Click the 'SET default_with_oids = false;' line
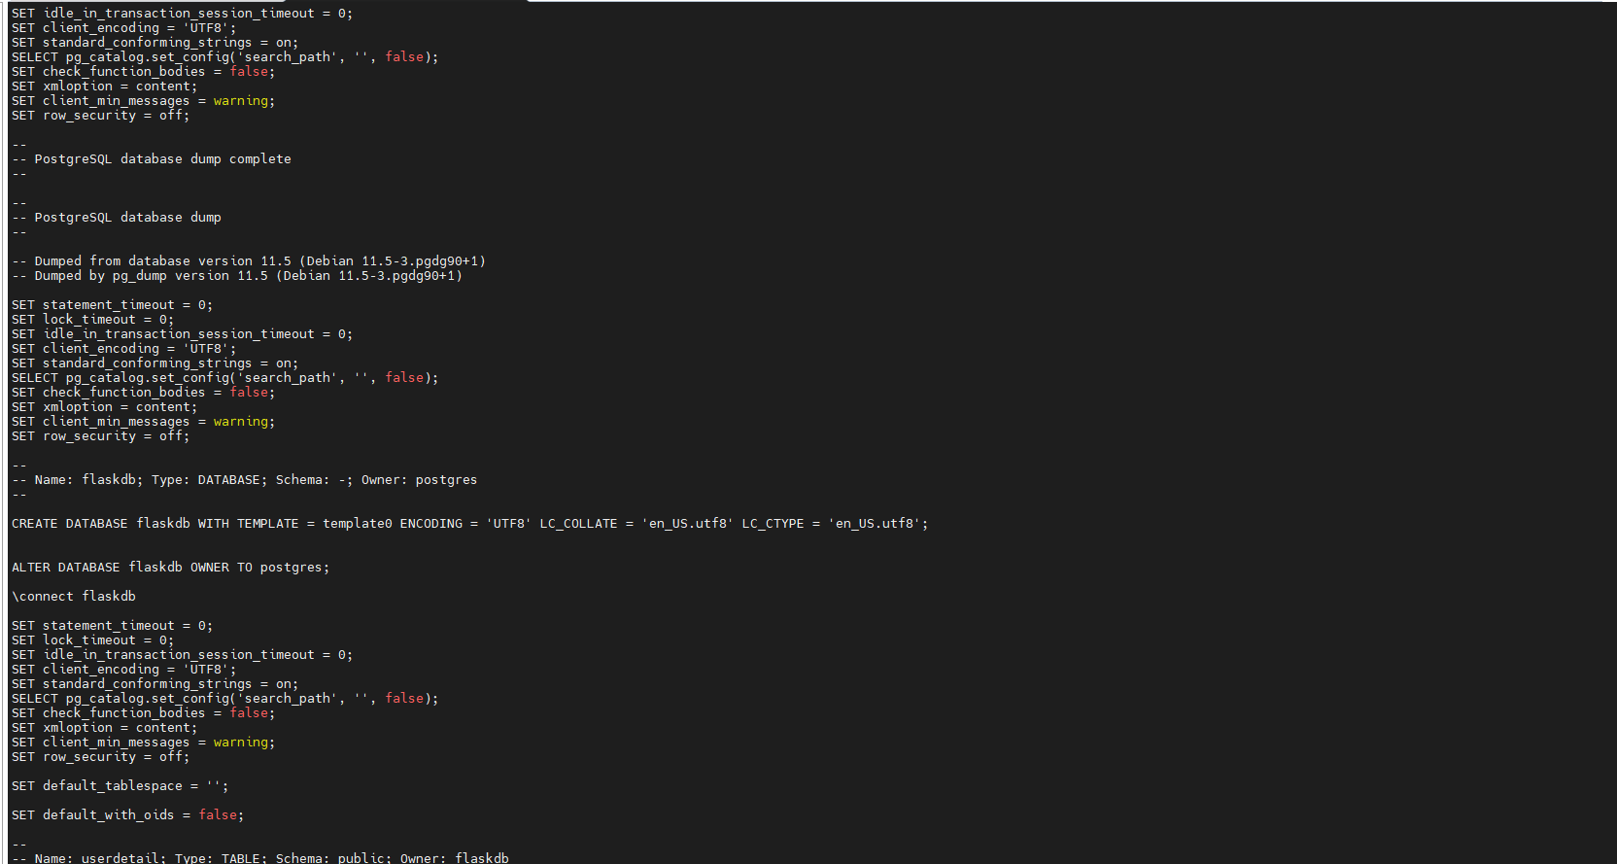Viewport: 1617px width, 864px height. point(128,815)
